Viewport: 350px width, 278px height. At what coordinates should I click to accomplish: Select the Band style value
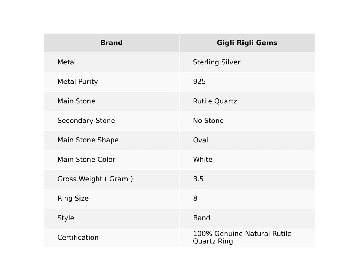pyautogui.click(x=202, y=218)
